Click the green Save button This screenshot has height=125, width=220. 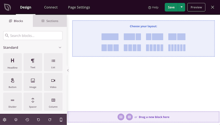(x=171, y=7)
